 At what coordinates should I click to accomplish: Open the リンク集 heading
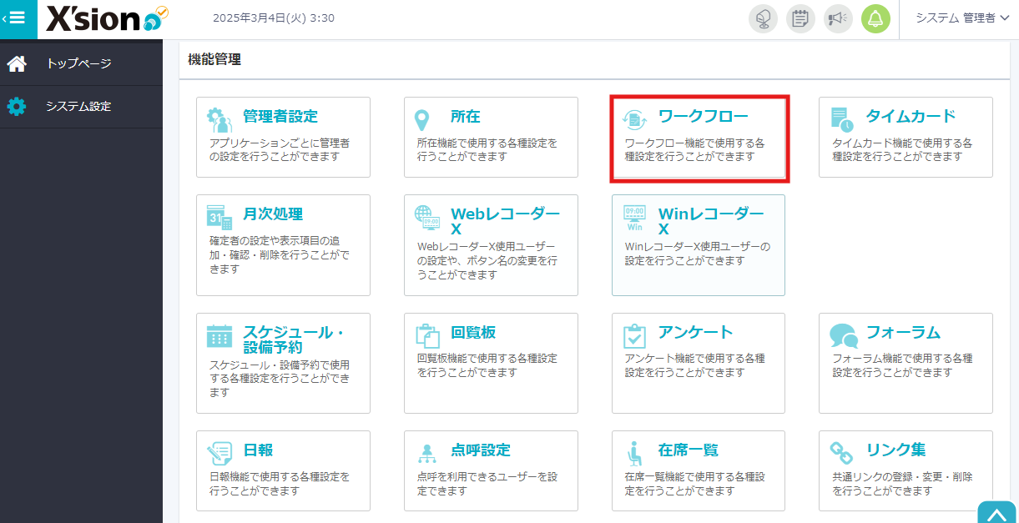pyautogui.click(x=896, y=450)
